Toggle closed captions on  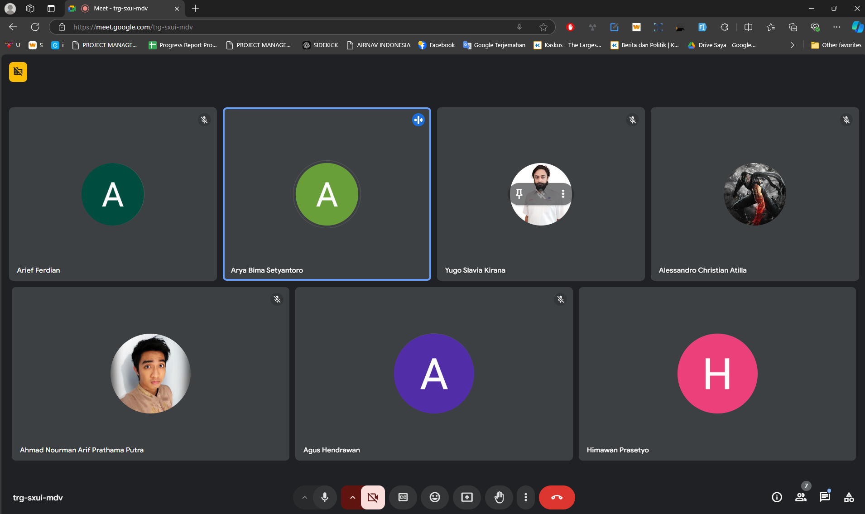[403, 497]
